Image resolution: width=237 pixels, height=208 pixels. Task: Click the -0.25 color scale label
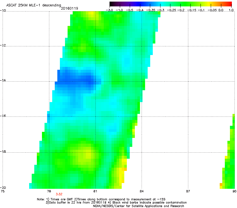[x=172, y=10]
